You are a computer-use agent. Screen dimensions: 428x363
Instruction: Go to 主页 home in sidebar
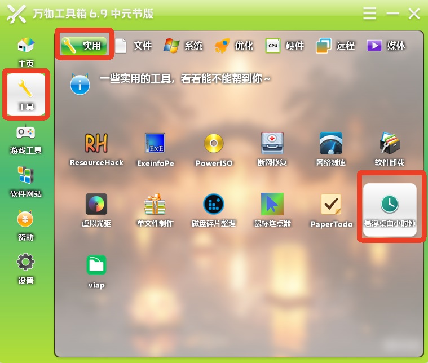[26, 52]
